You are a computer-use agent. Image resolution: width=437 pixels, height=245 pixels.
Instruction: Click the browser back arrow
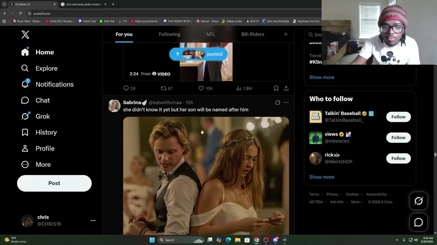tap(5, 13)
